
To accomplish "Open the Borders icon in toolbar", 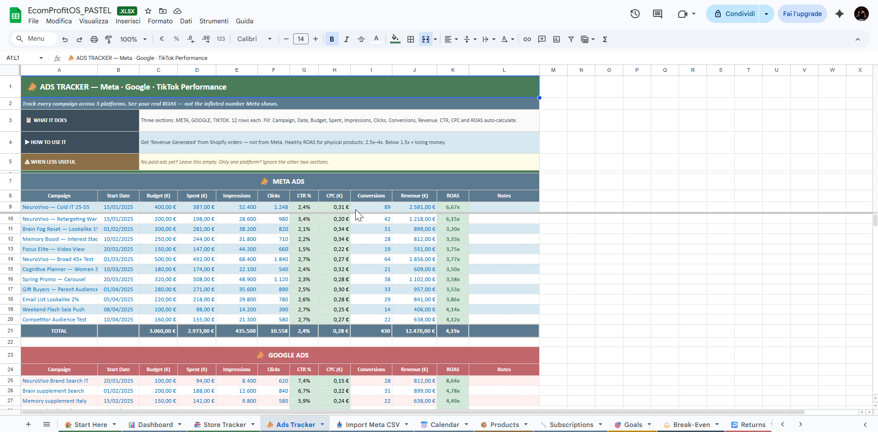I will tap(411, 39).
